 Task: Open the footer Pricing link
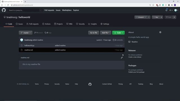click(x=121, y=84)
